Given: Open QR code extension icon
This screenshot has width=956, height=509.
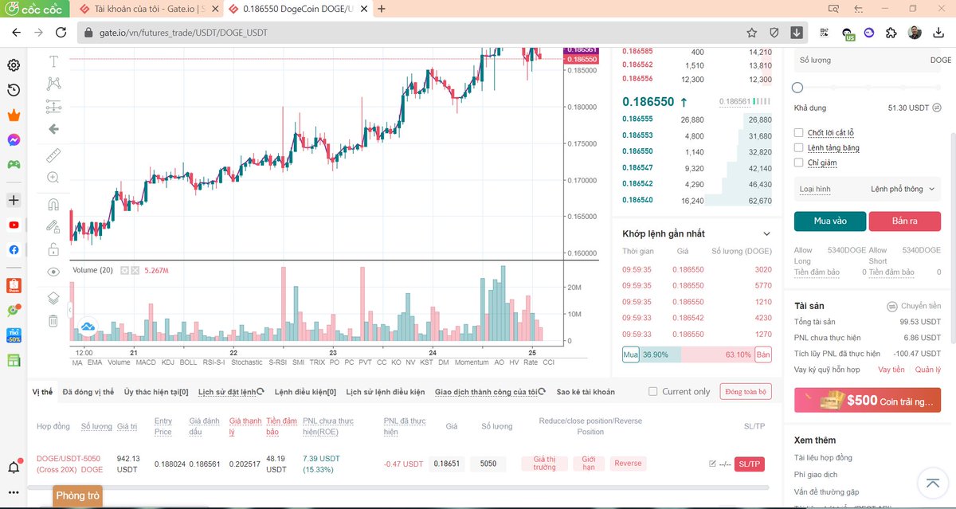Looking at the screenshot, I should [825, 33].
